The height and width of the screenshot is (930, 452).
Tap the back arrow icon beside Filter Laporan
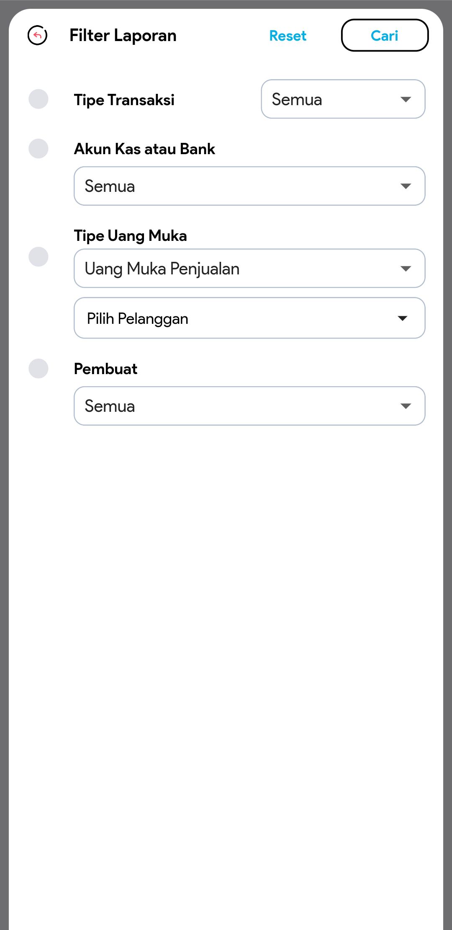(x=38, y=35)
